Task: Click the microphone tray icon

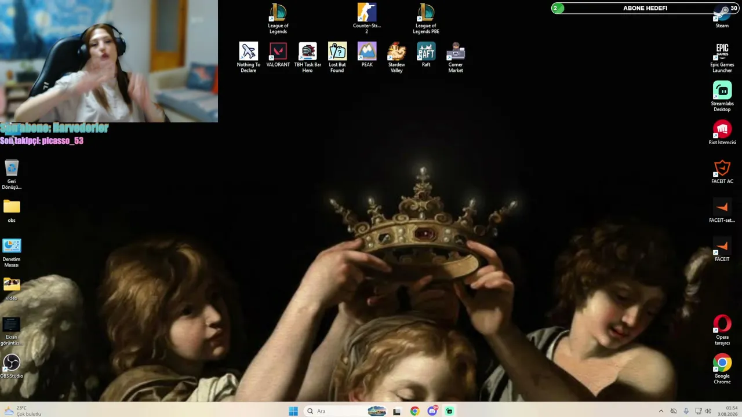Action: tap(686, 411)
